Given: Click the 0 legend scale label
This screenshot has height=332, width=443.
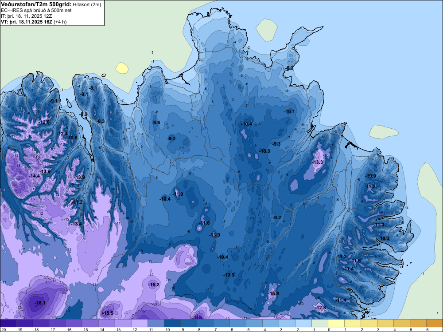Looking at the screenshot, I should (329, 330).
